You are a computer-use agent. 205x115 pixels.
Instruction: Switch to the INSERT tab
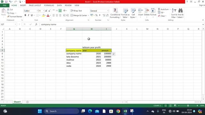click(23, 5)
